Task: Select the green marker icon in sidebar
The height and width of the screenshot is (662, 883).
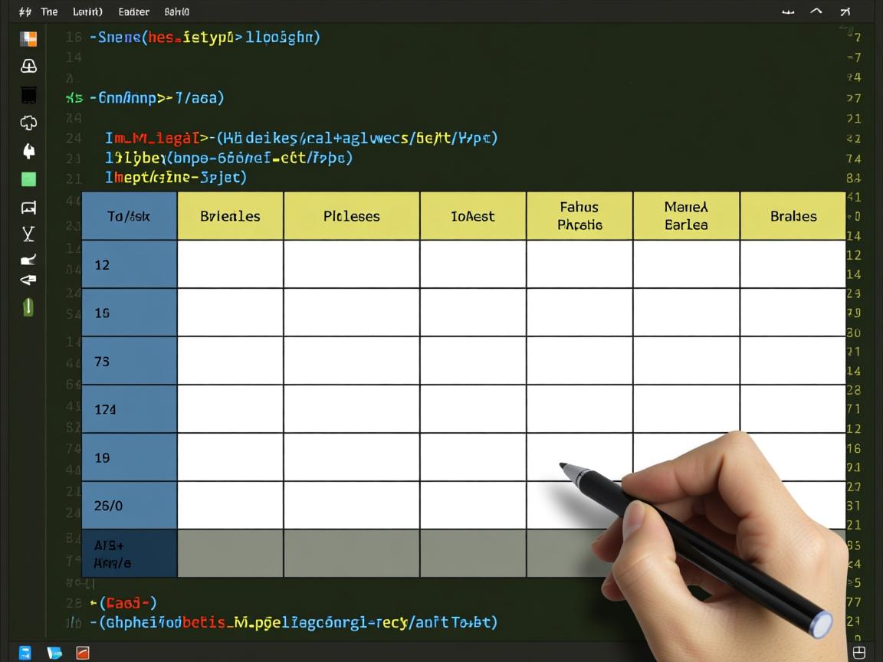Action: [x=28, y=307]
